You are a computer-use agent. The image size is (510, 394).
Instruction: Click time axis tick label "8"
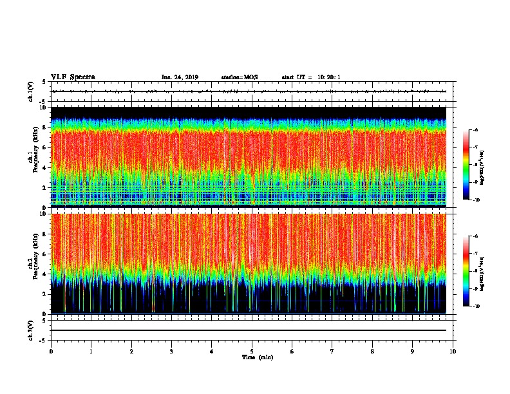(372, 352)
